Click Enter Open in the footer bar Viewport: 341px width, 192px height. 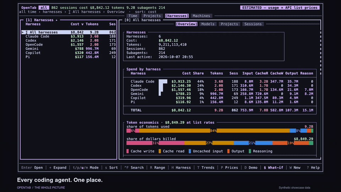[x=32, y=167]
